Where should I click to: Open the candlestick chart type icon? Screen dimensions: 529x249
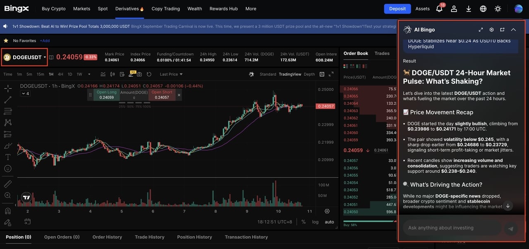[x=112, y=74]
